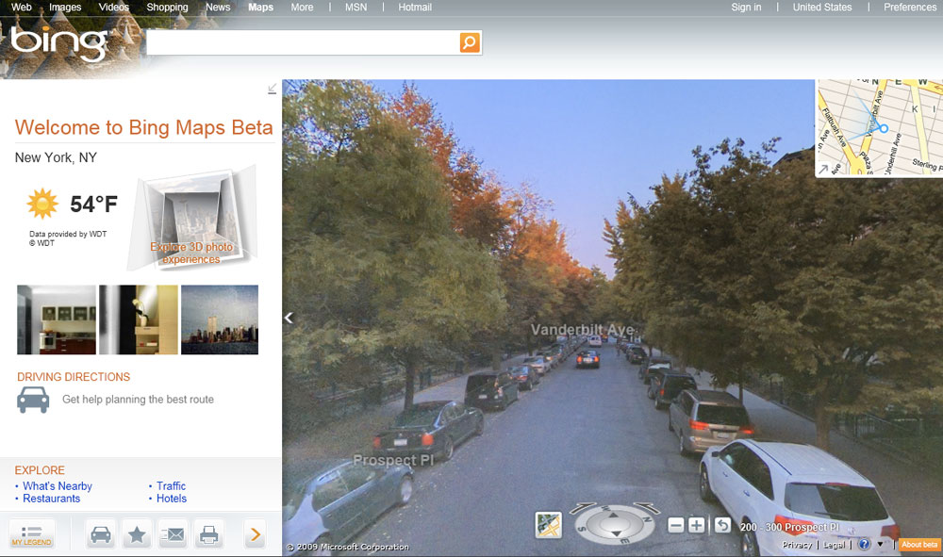Click the Vanderbilt Ave street label
Screen dimensions: 943x557
tap(582, 330)
